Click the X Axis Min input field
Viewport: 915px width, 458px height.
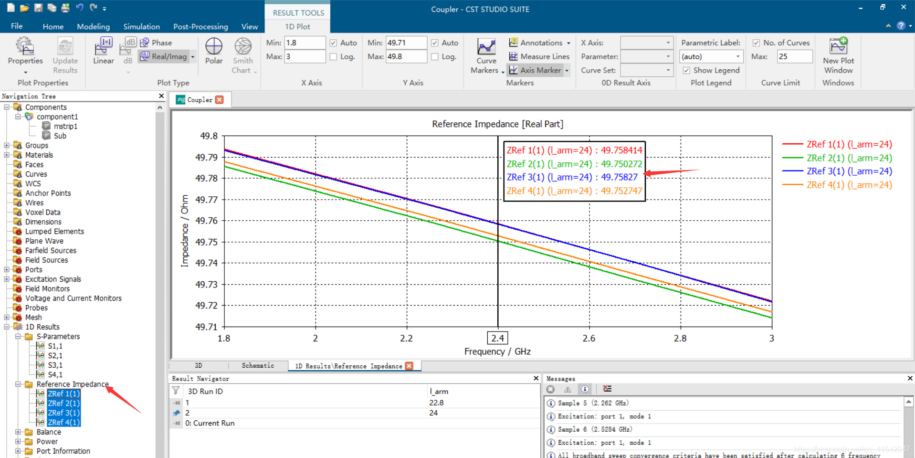[x=305, y=43]
